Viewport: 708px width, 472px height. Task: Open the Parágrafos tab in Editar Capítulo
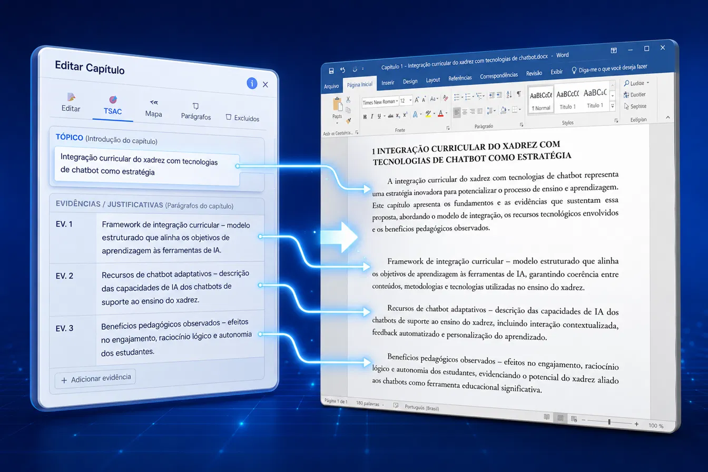coord(195,112)
